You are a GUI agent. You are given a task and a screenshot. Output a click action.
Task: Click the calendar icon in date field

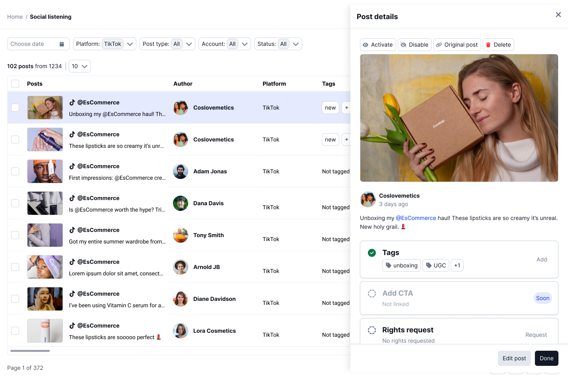[x=62, y=44]
